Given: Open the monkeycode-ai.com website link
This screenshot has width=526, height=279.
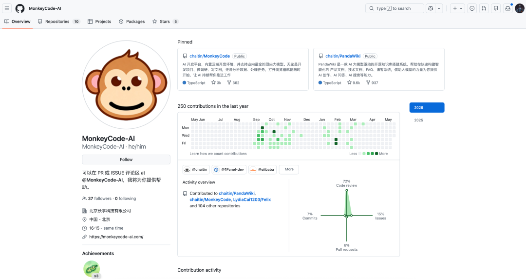Looking at the screenshot, I should pyautogui.click(x=116, y=237).
